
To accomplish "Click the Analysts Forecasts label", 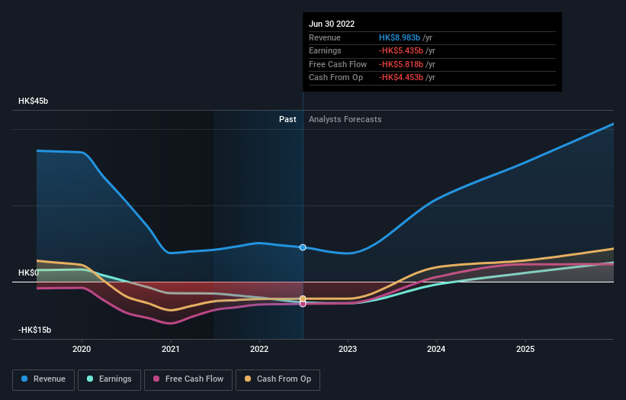I will [345, 119].
